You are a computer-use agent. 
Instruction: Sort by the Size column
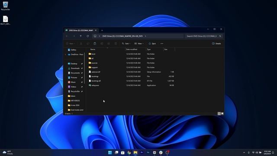pyautogui.click(x=166, y=49)
